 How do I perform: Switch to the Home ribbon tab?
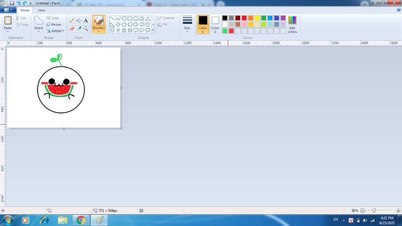(x=25, y=10)
